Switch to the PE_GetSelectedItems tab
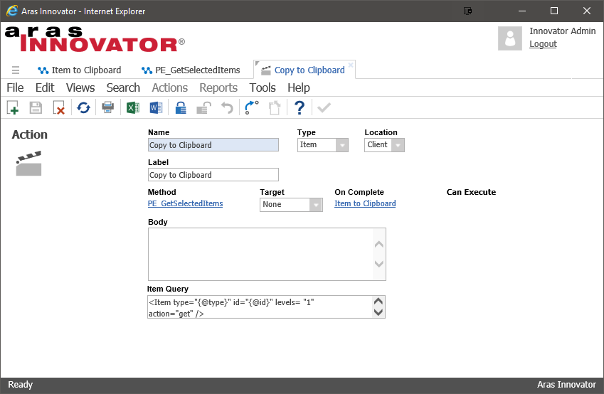This screenshot has width=604, height=394. click(191, 70)
